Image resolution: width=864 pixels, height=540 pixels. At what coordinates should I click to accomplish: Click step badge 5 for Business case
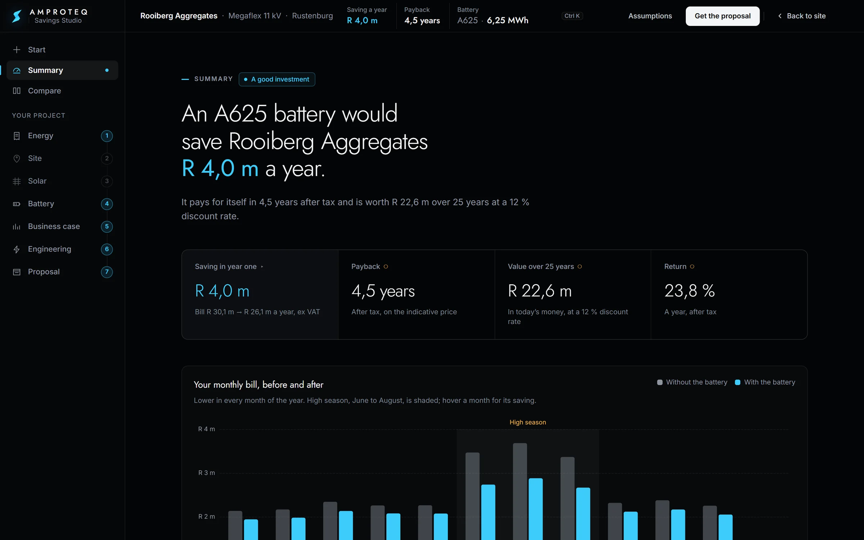tap(107, 226)
